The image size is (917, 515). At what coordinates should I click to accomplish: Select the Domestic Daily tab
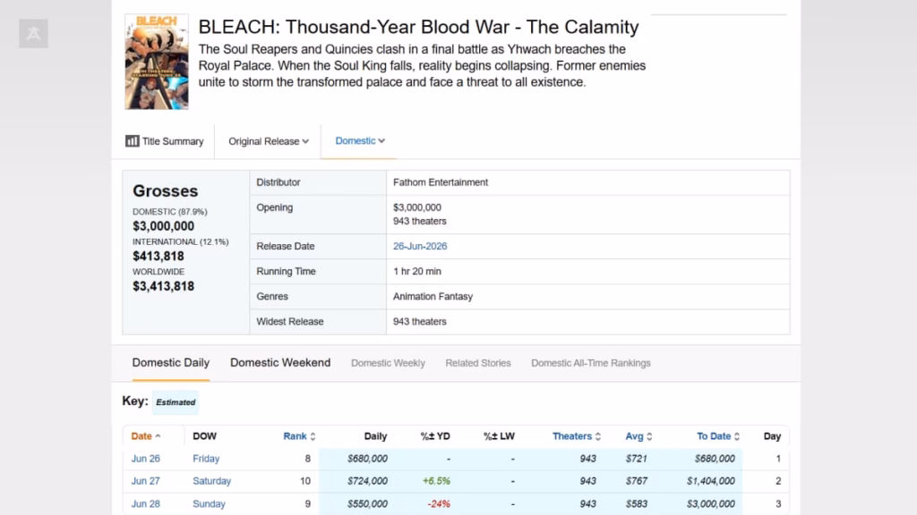171,363
